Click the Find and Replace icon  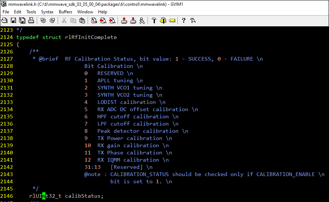[94, 20]
